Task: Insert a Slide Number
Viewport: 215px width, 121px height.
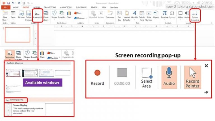Action: point(149,16)
